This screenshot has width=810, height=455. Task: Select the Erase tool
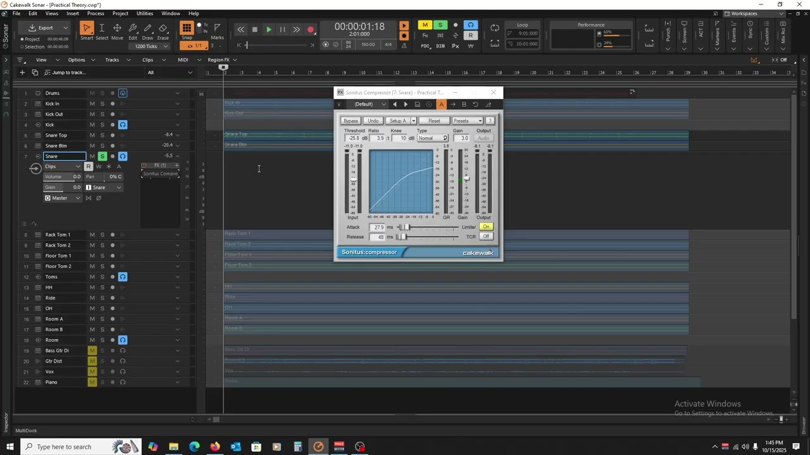163,28
